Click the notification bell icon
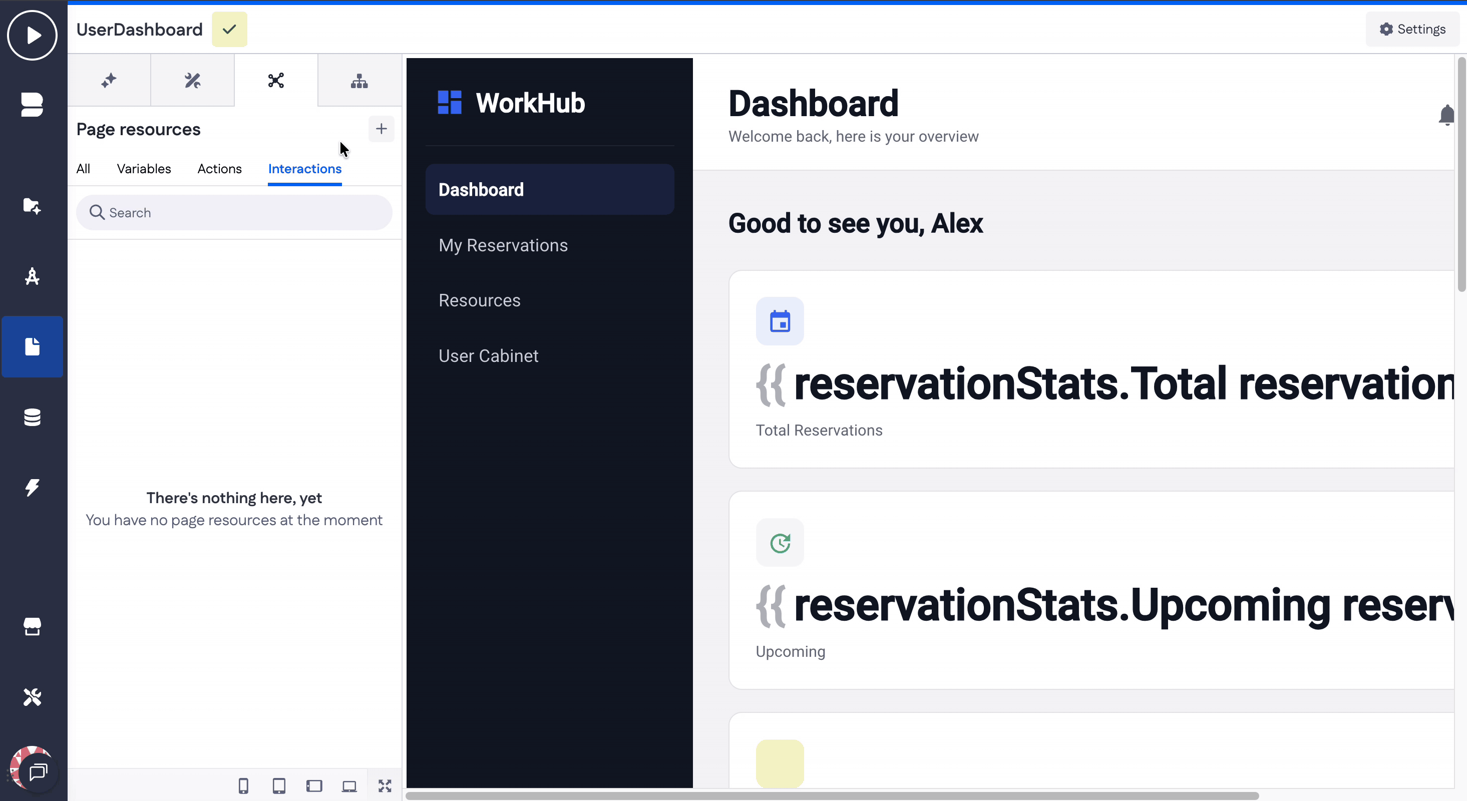Screen dimensions: 1467x801 [1446, 115]
